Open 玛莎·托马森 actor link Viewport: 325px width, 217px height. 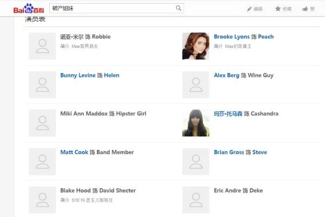pos(227,114)
